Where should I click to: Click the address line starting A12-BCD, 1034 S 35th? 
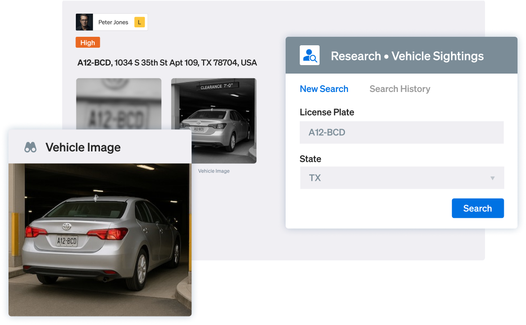(167, 63)
